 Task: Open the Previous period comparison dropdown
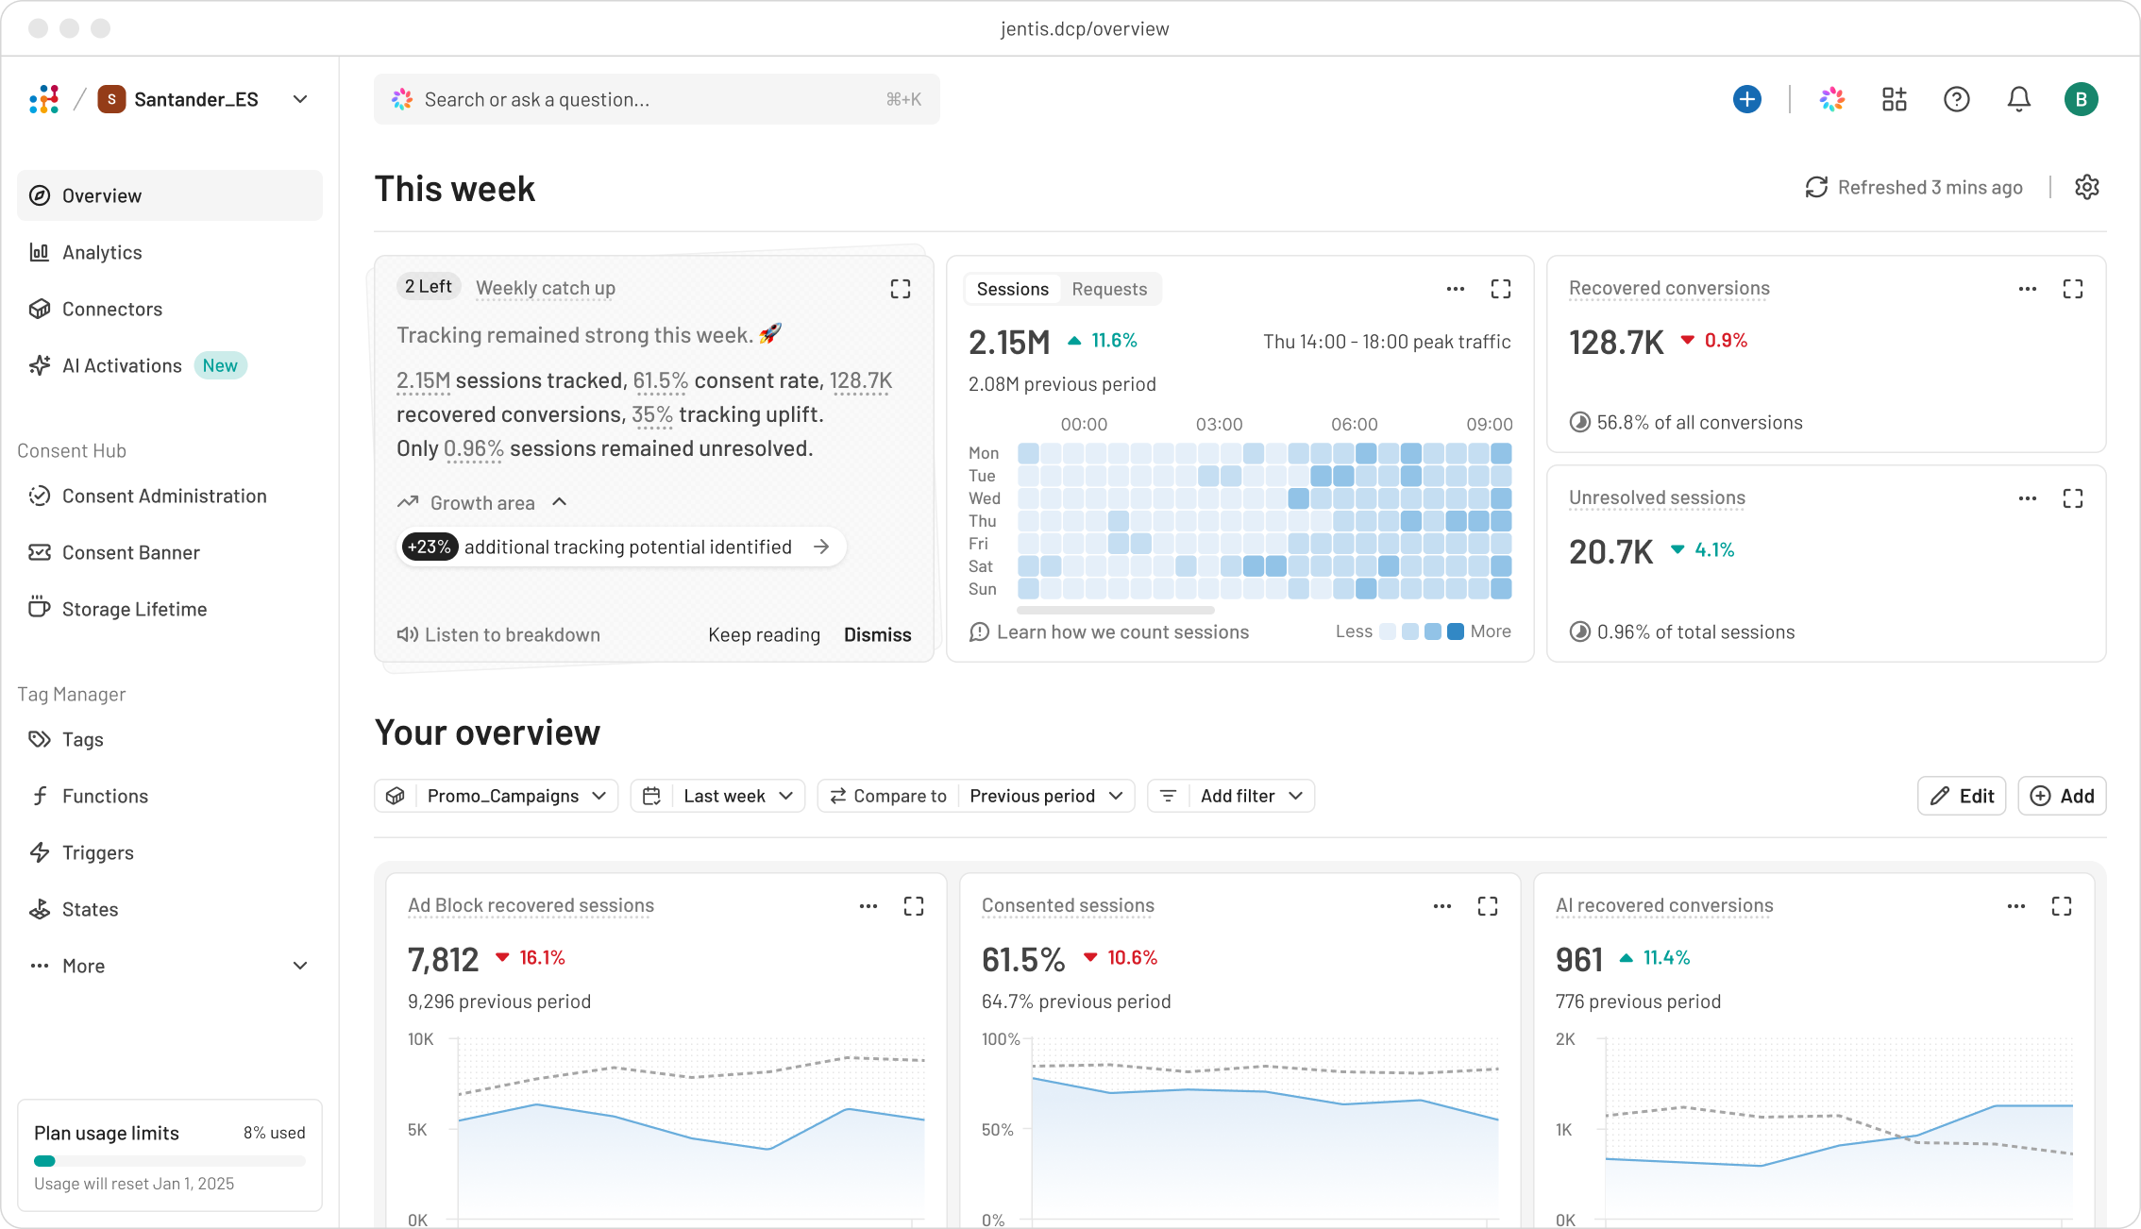1046,796
